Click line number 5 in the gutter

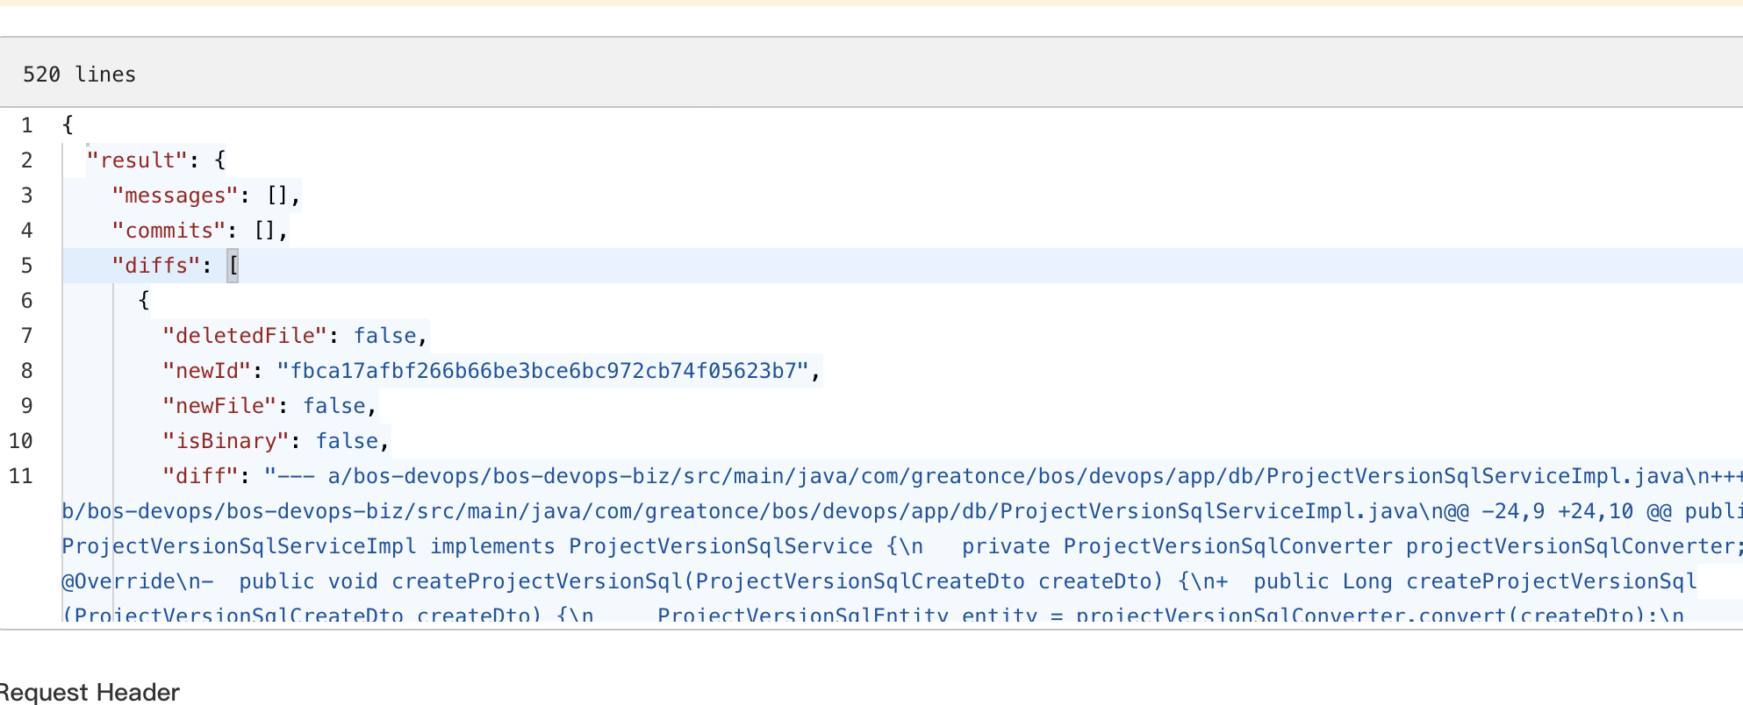click(x=27, y=266)
